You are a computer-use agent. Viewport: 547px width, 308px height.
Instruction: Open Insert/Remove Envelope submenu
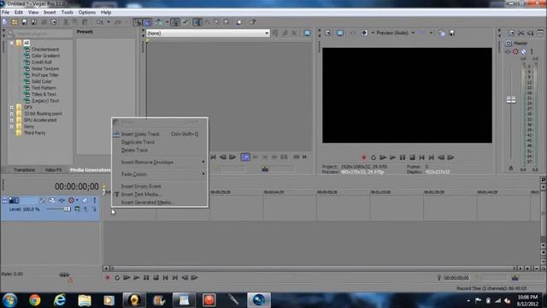(x=160, y=162)
